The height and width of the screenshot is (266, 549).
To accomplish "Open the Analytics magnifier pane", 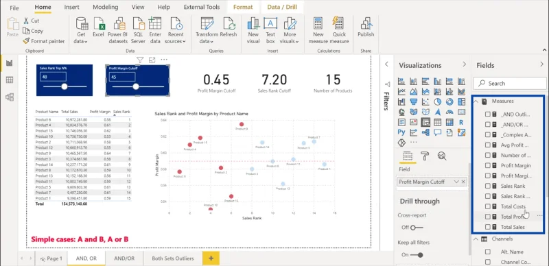I will tap(442, 156).
